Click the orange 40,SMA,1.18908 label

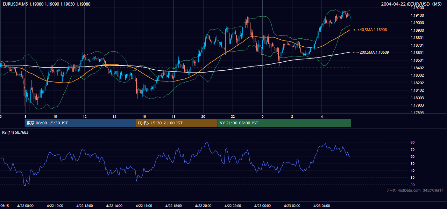[370, 30]
